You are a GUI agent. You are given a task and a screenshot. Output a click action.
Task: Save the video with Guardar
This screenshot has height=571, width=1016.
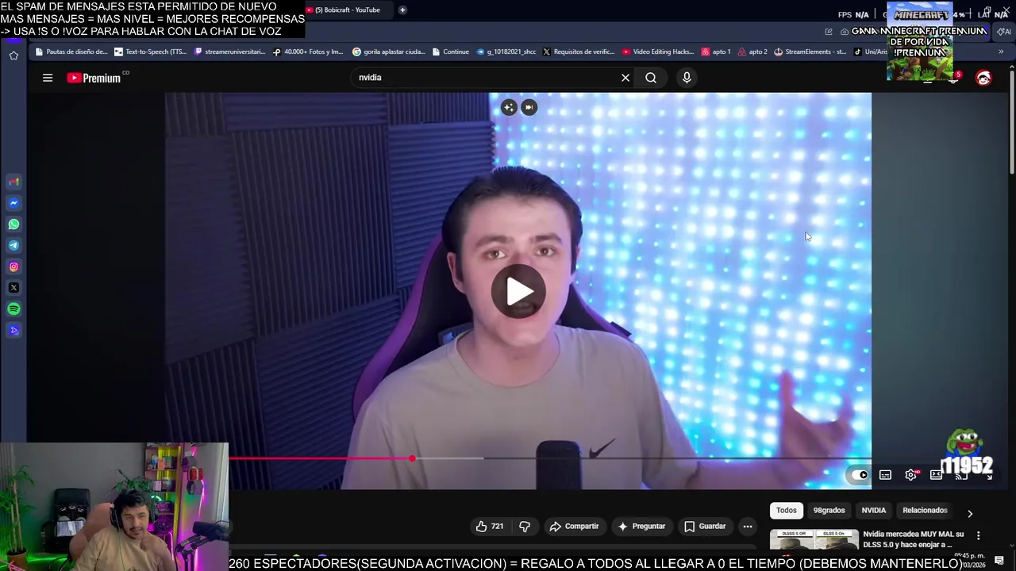(x=705, y=526)
